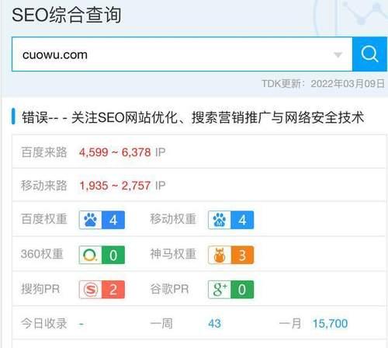Click the Google g+ icon for 谷歌PR

(220, 290)
